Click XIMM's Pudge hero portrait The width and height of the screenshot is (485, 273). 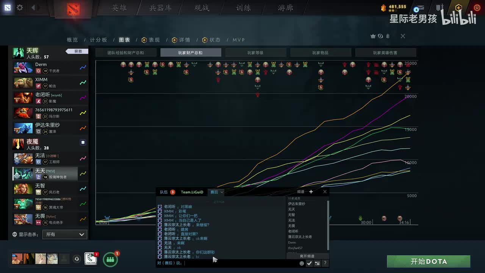point(23,83)
